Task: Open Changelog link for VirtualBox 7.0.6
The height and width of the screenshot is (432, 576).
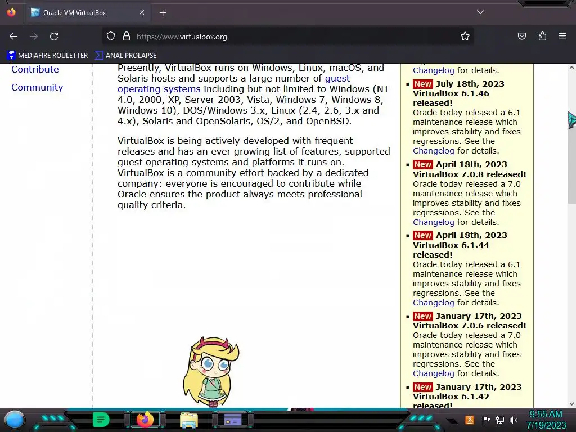Action: [x=434, y=373]
